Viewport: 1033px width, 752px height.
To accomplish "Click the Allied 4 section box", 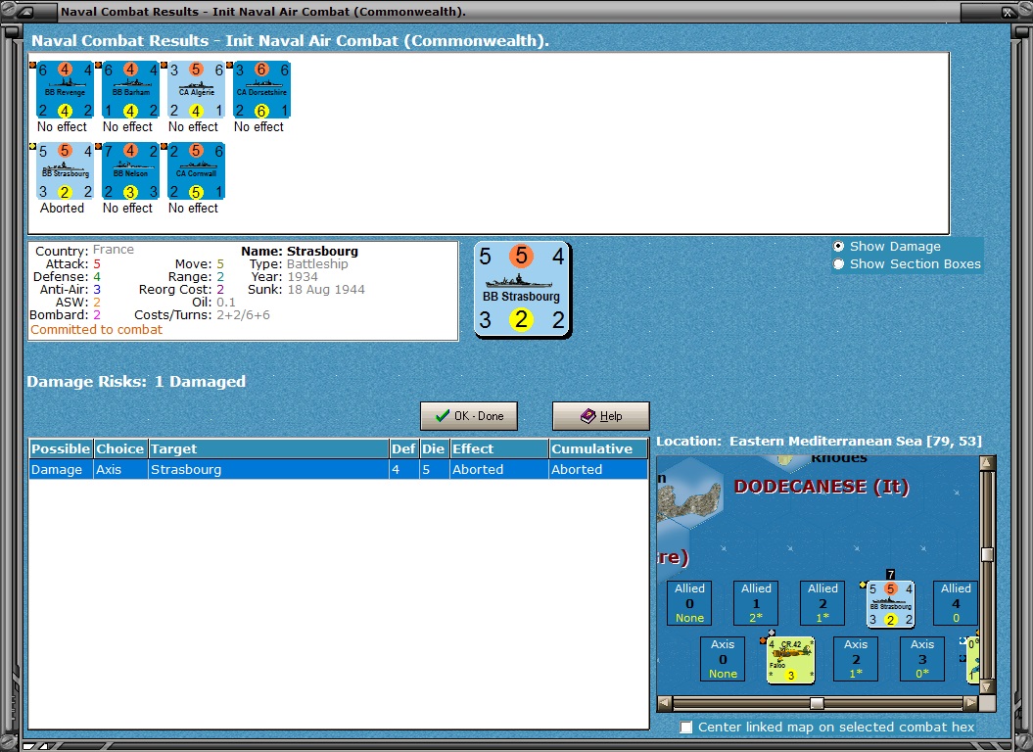I will click(956, 603).
